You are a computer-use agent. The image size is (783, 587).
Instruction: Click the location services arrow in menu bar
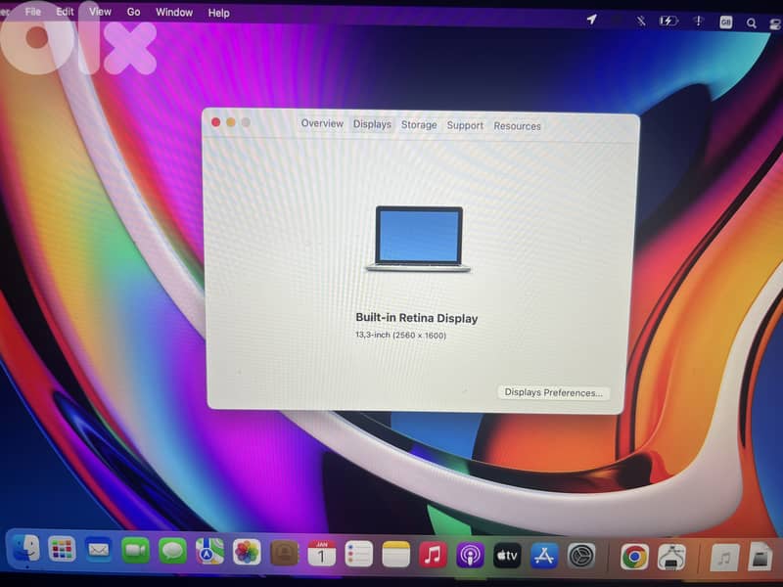pos(591,20)
